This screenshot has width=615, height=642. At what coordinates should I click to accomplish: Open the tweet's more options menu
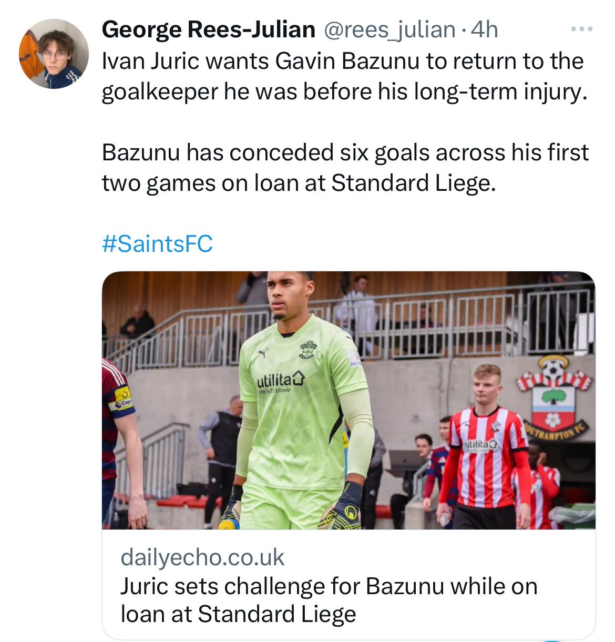click(x=582, y=29)
